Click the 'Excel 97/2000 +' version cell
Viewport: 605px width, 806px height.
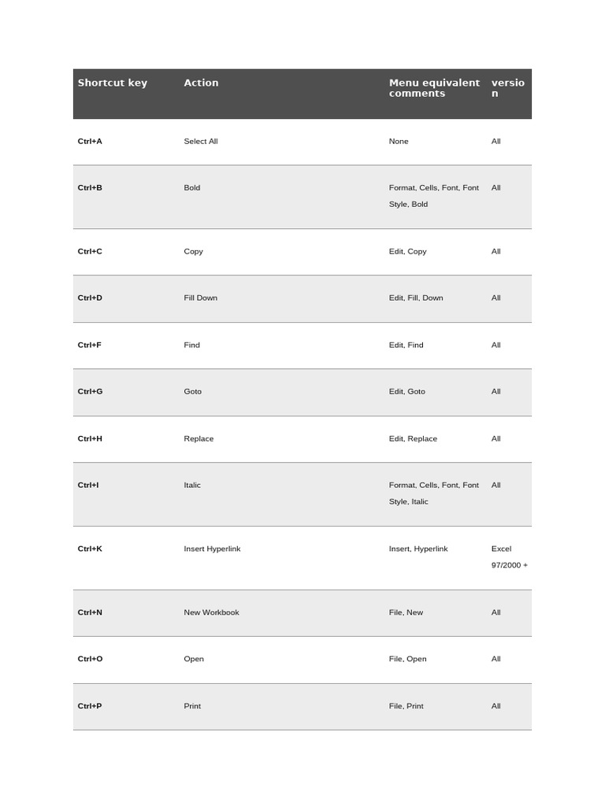(509, 557)
